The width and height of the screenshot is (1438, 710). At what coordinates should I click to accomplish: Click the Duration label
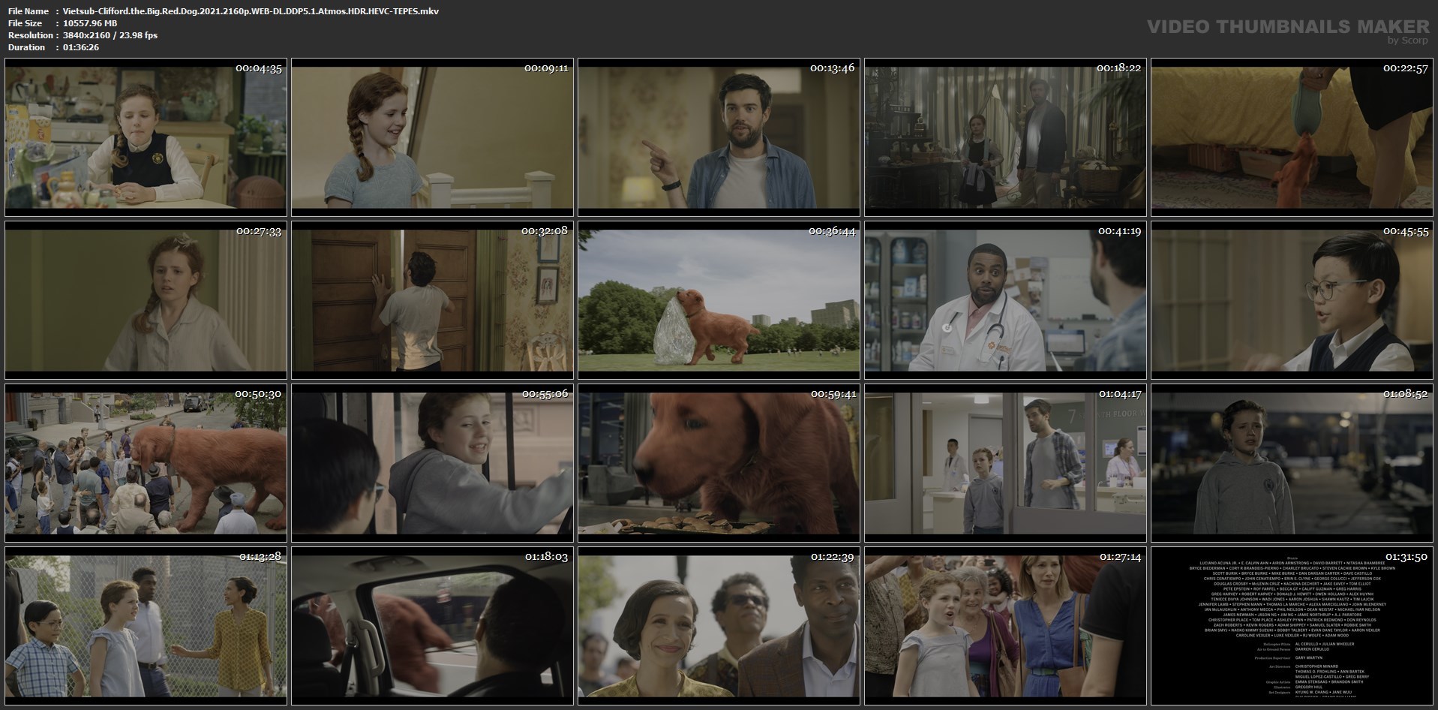click(x=26, y=47)
